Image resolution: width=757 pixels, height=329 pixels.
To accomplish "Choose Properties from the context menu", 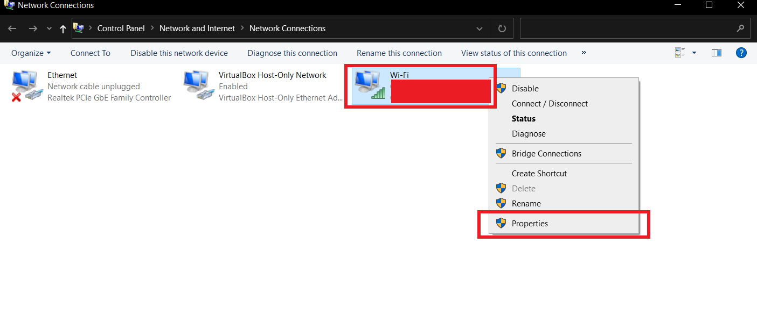I will 530,223.
